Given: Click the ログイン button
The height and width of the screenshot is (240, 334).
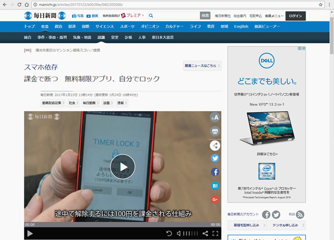Looking at the screenshot, I should (295, 16).
